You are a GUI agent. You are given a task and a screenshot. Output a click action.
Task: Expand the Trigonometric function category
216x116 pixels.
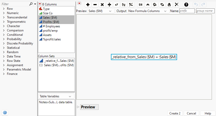pos(4,22)
